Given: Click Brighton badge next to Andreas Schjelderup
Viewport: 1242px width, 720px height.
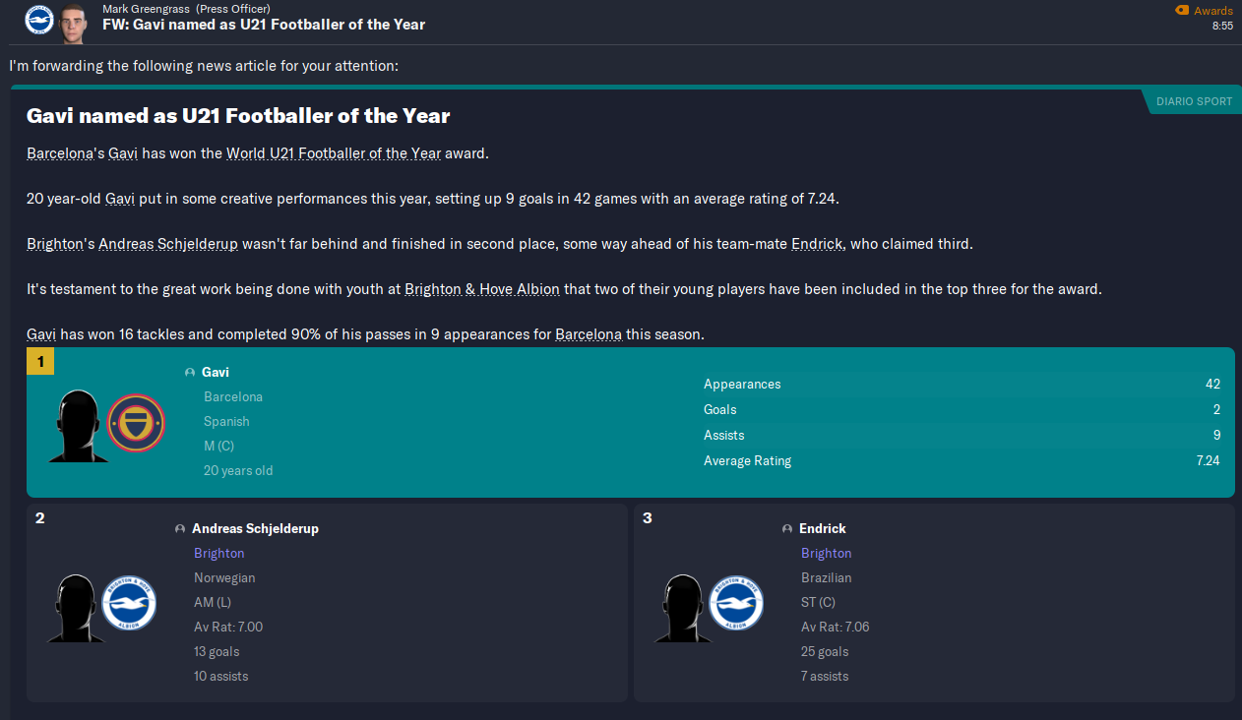Looking at the screenshot, I should point(130,603).
